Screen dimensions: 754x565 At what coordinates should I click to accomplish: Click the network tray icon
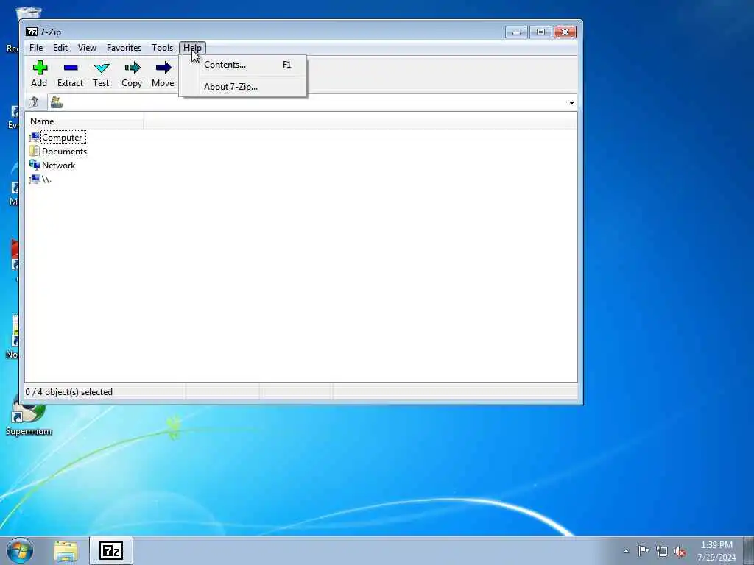tap(662, 552)
